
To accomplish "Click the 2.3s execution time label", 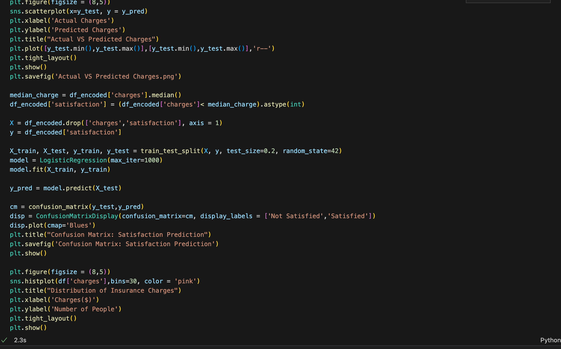I will tap(20, 340).
